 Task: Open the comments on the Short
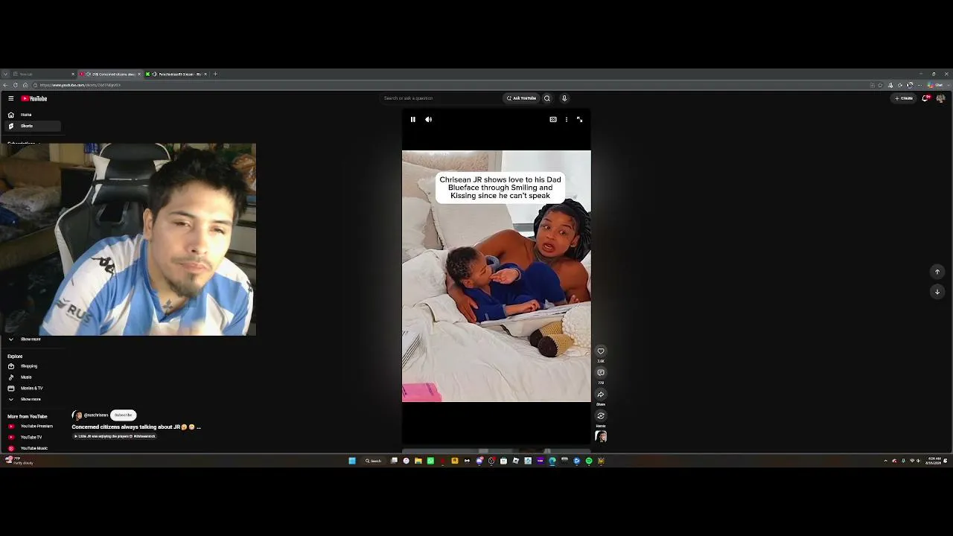pos(601,373)
